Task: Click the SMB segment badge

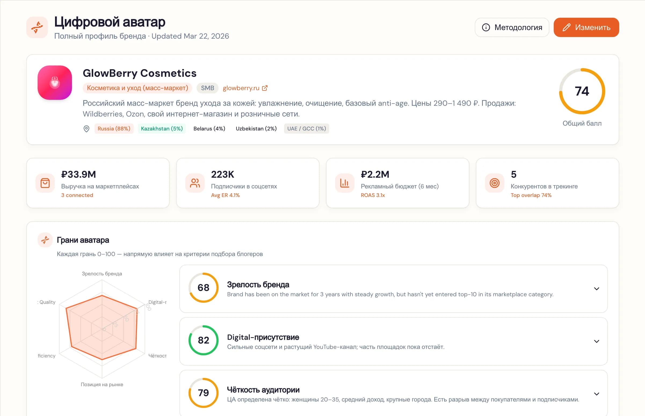Action: click(208, 88)
